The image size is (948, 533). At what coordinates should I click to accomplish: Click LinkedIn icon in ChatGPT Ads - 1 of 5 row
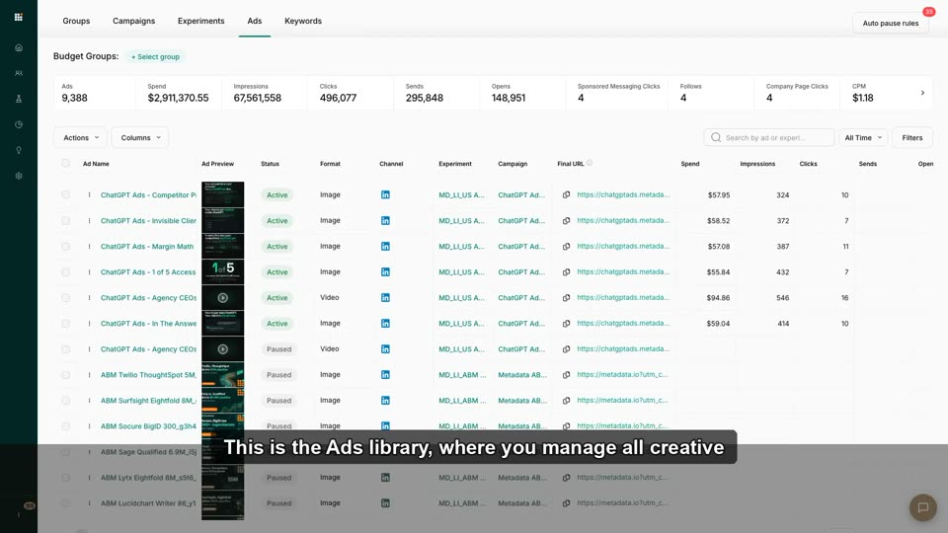[x=385, y=272]
